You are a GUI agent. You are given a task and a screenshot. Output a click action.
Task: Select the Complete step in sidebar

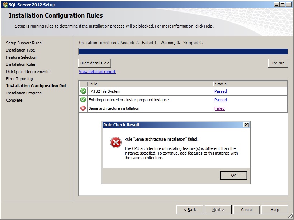tap(14, 100)
